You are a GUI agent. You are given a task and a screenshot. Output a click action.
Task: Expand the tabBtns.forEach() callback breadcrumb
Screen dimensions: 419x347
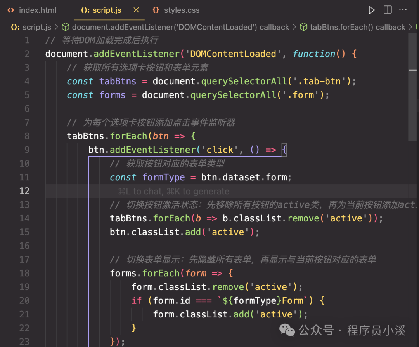point(357,27)
